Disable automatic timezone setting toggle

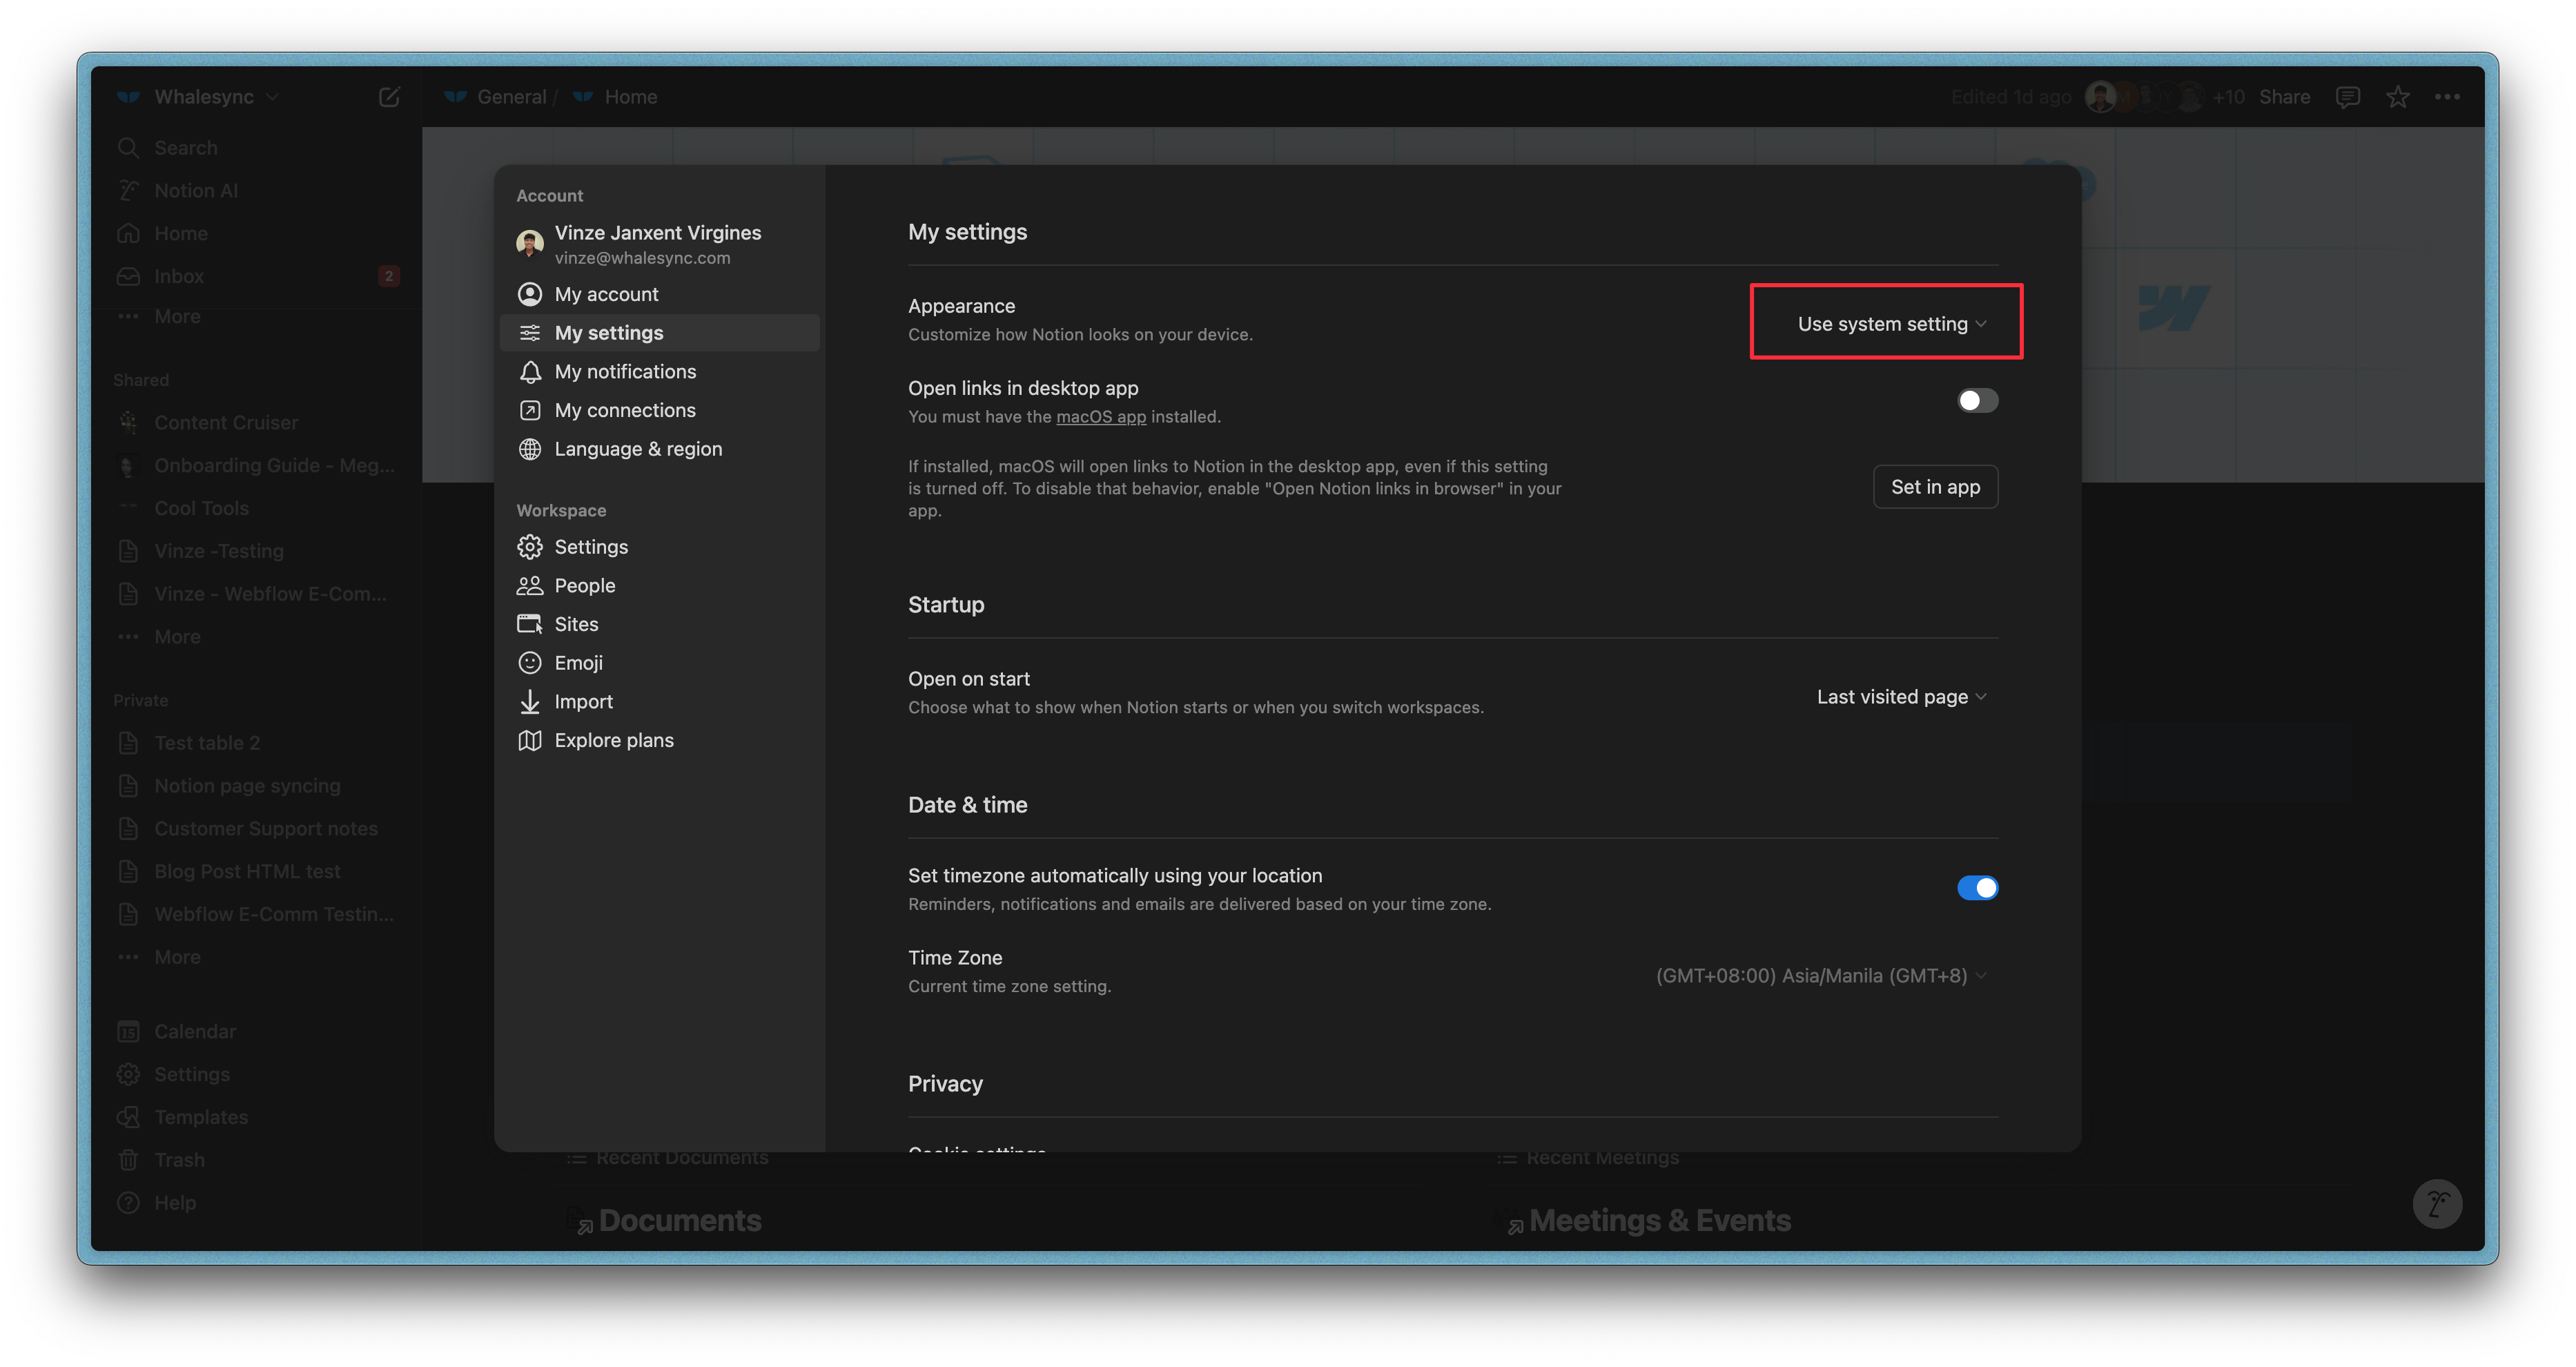pos(1977,888)
